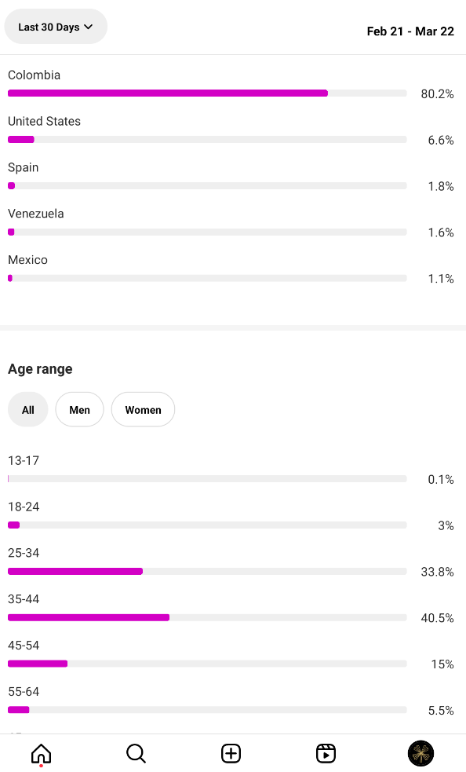The width and height of the screenshot is (466, 772).
Task: Open the profile avatar icon
Action: pos(420,753)
